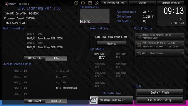Click the system information exclamation icon
This screenshot has height=106, width=188.
pyautogui.click(x=76, y=3)
